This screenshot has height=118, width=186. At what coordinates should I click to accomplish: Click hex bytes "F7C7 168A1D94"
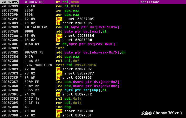(x=38, y=65)
